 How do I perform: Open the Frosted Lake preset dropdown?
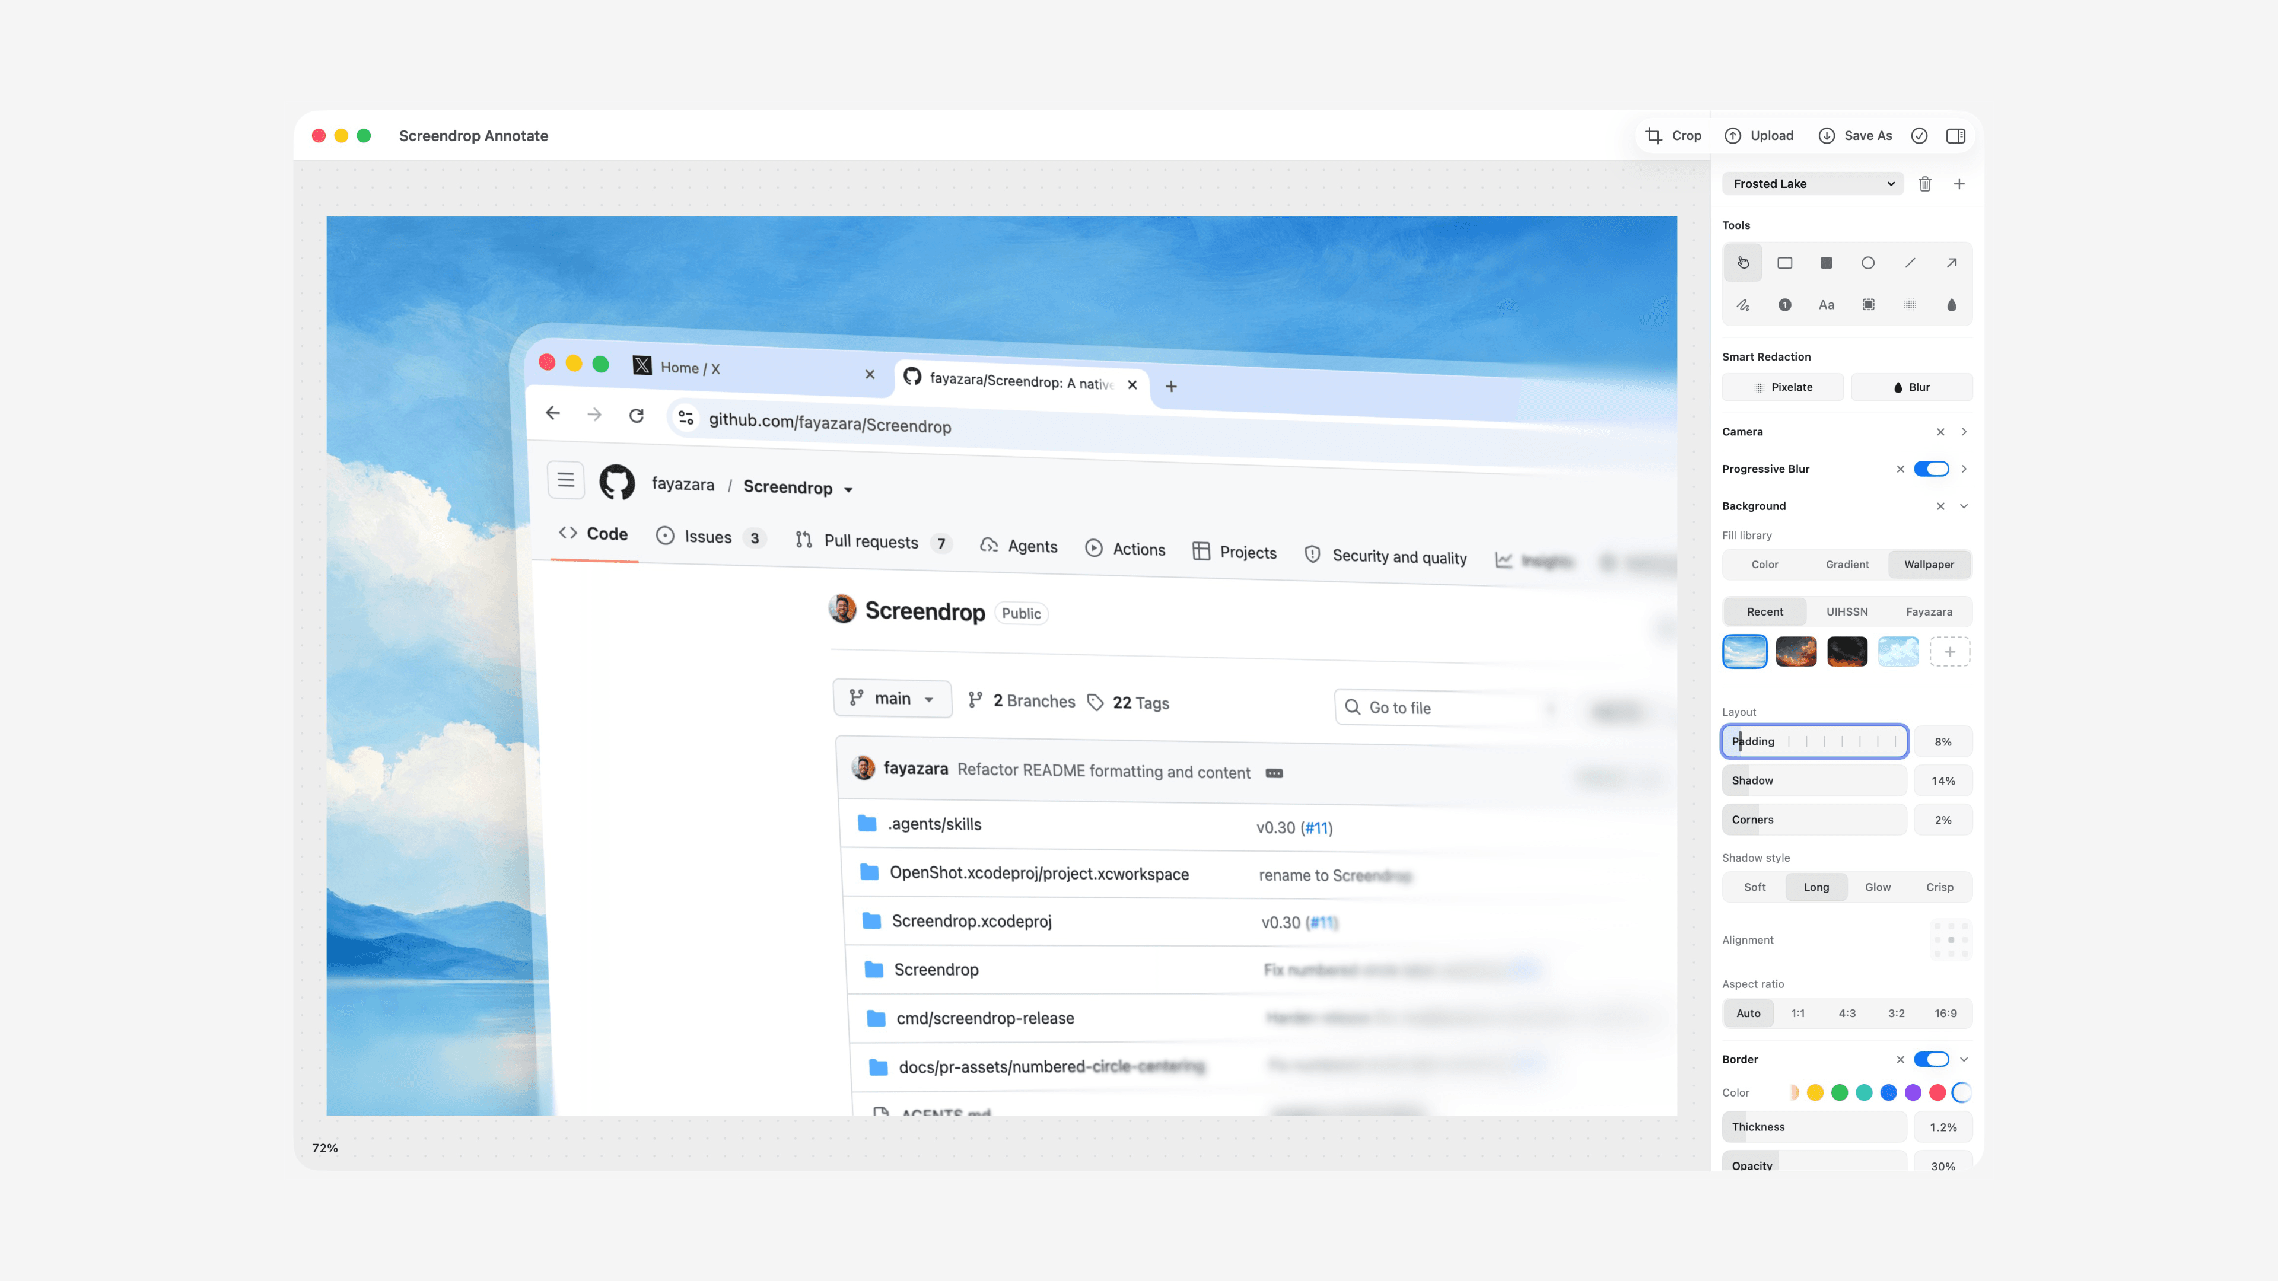pyautogui.click(x=1813, y=184)
